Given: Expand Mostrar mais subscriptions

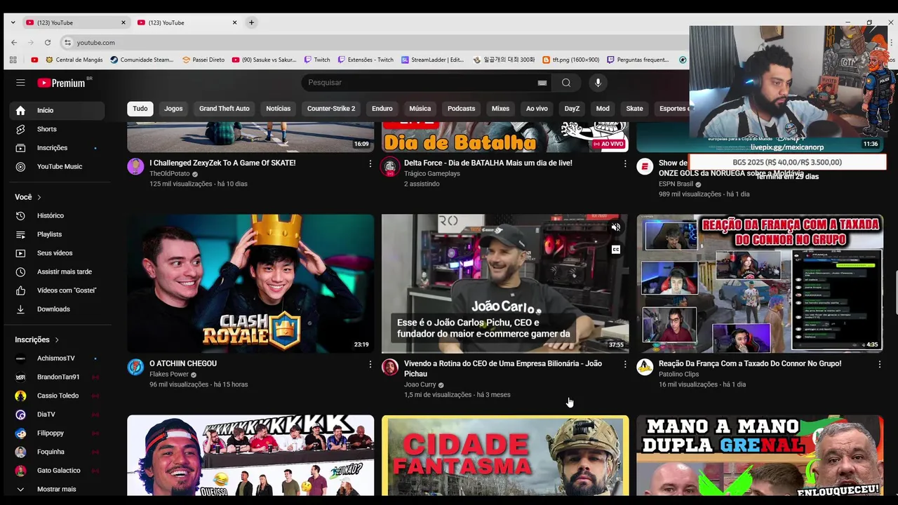Looking at the screenshot, I should coord(57,489).
